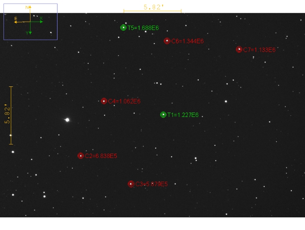
Task: Click the green T1 target aperture circle
Action: (x=163, y=115)
